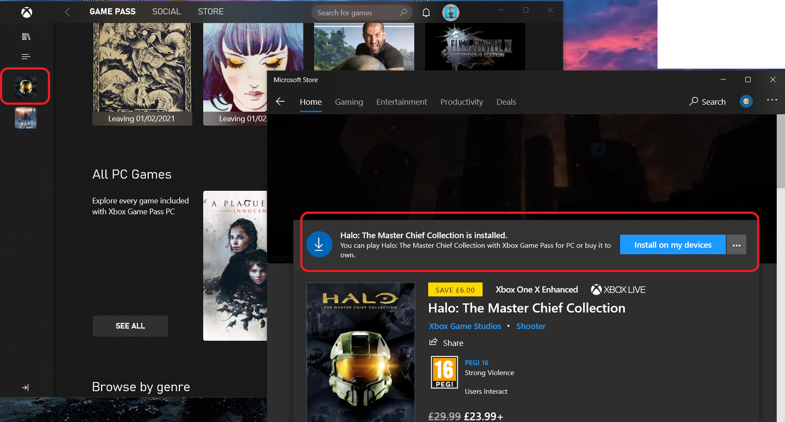Click the All PC Games heading

tap(132, 174)
